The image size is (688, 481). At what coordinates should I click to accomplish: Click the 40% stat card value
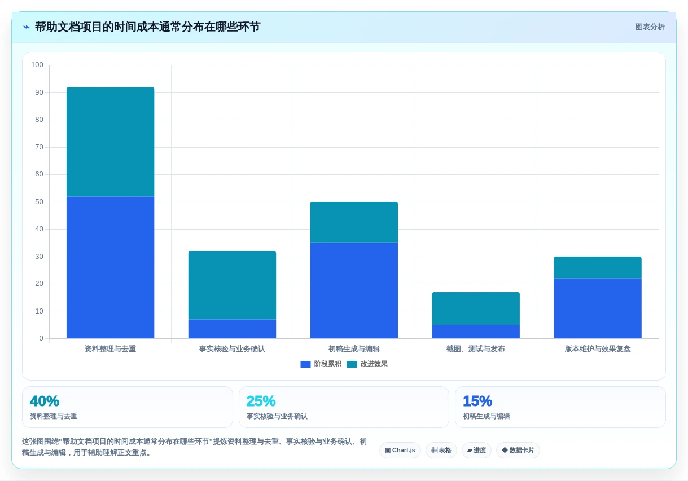click(x=45, y=401)
